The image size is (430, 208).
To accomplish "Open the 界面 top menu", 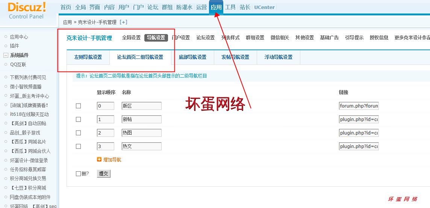I will point(95,7).
